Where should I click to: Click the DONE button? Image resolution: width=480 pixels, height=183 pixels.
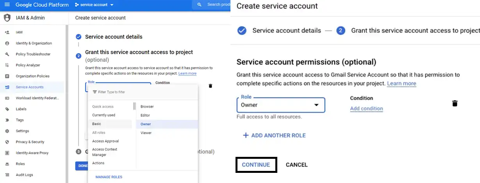[82, 166]
